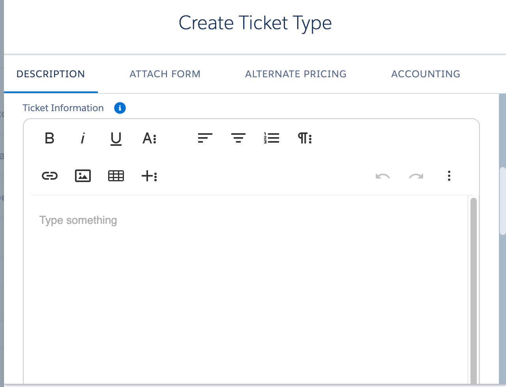Screen dimensions: 506x387
Task: Switch to the Description tab
Action: 51,74
